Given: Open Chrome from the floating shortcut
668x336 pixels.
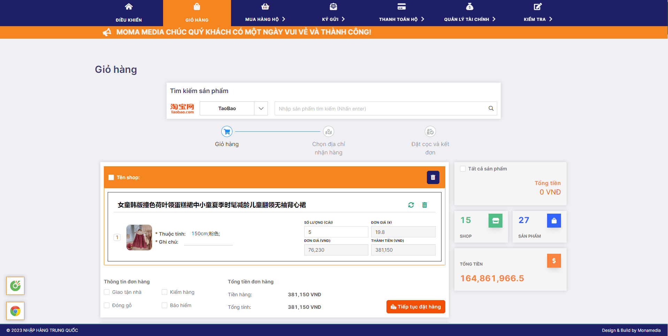Looking at the screenshot, I should point(15,311).
